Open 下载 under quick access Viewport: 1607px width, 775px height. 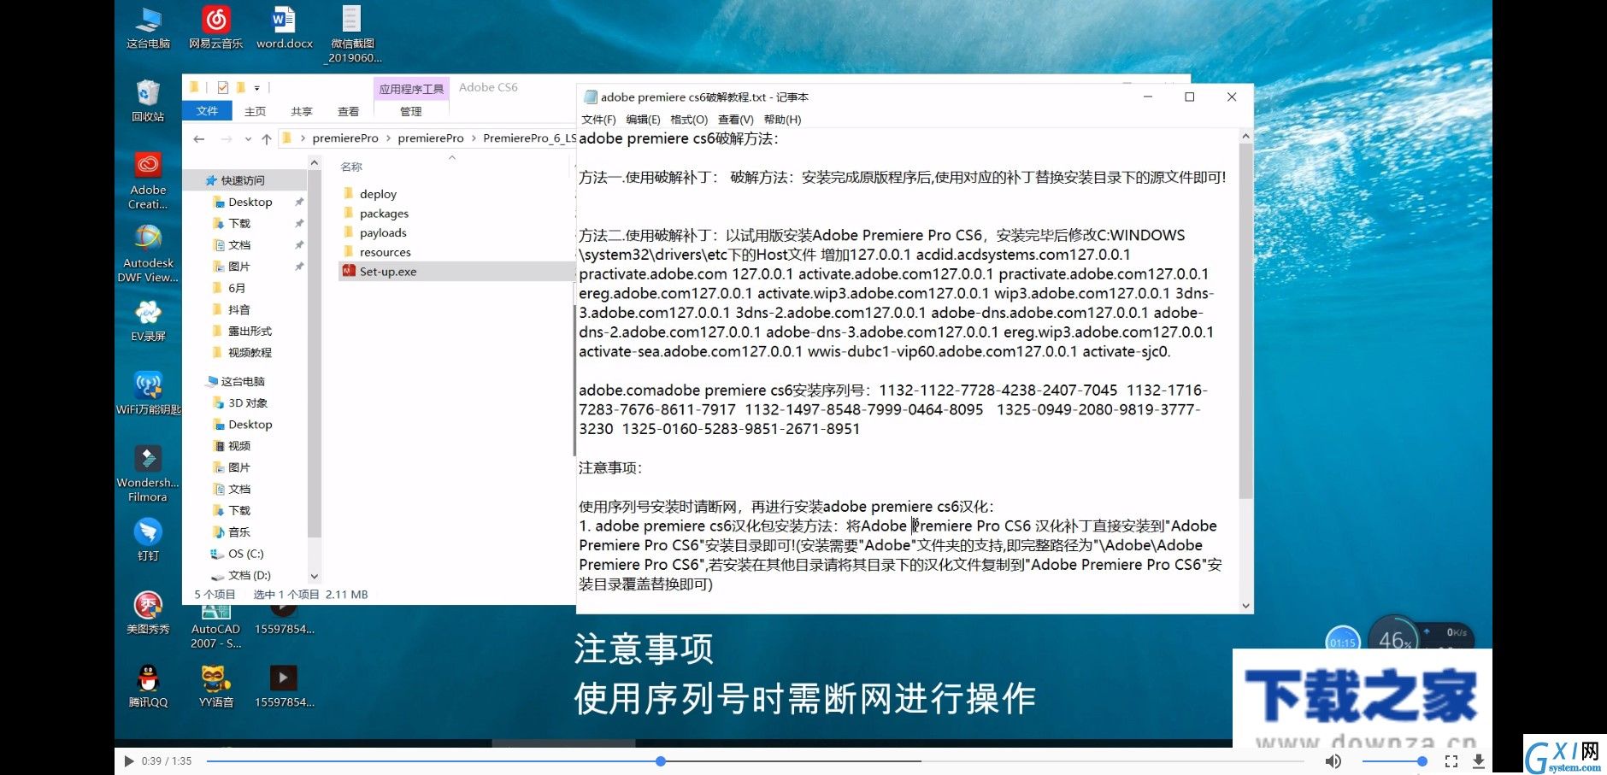pos(239,224)
